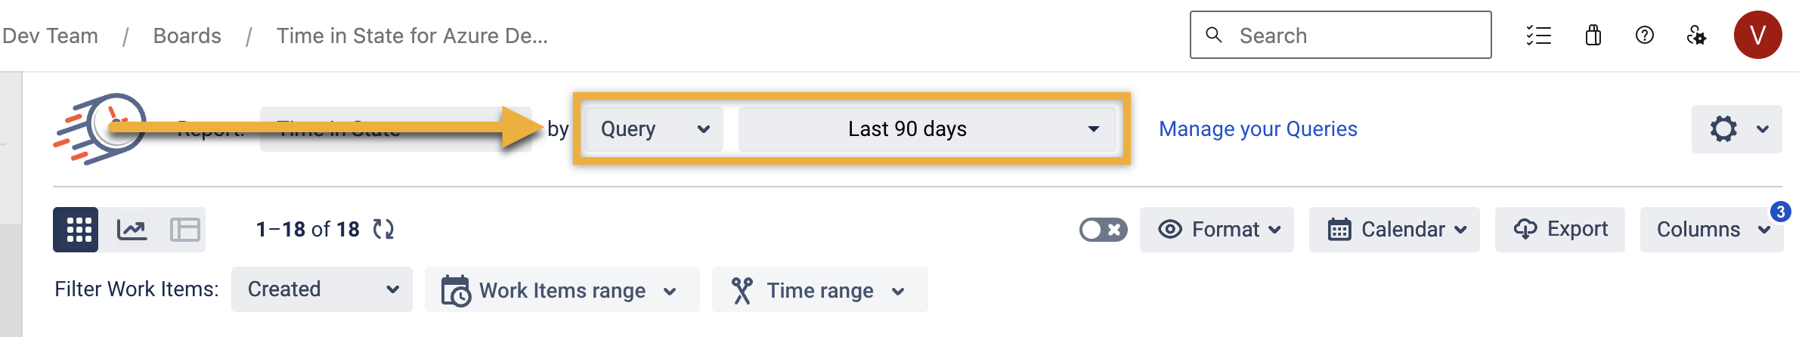The height and width of the screenshot is (337, 1799).
Task: Click the refresh results icon
Action: coord(383,230)
